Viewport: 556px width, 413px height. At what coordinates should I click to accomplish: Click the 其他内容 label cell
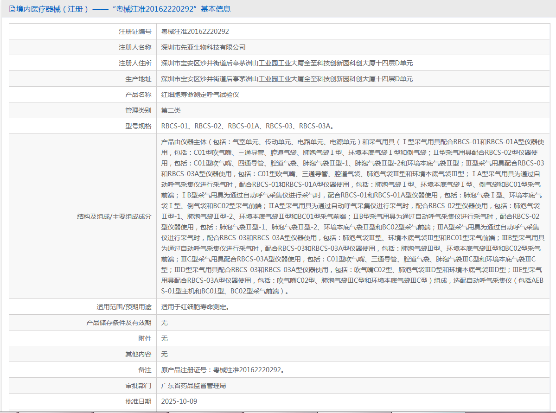[138, 354]
